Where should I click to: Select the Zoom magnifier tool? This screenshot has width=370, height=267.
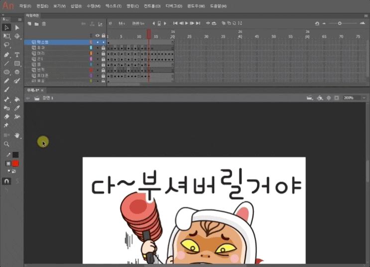point(6,144)
